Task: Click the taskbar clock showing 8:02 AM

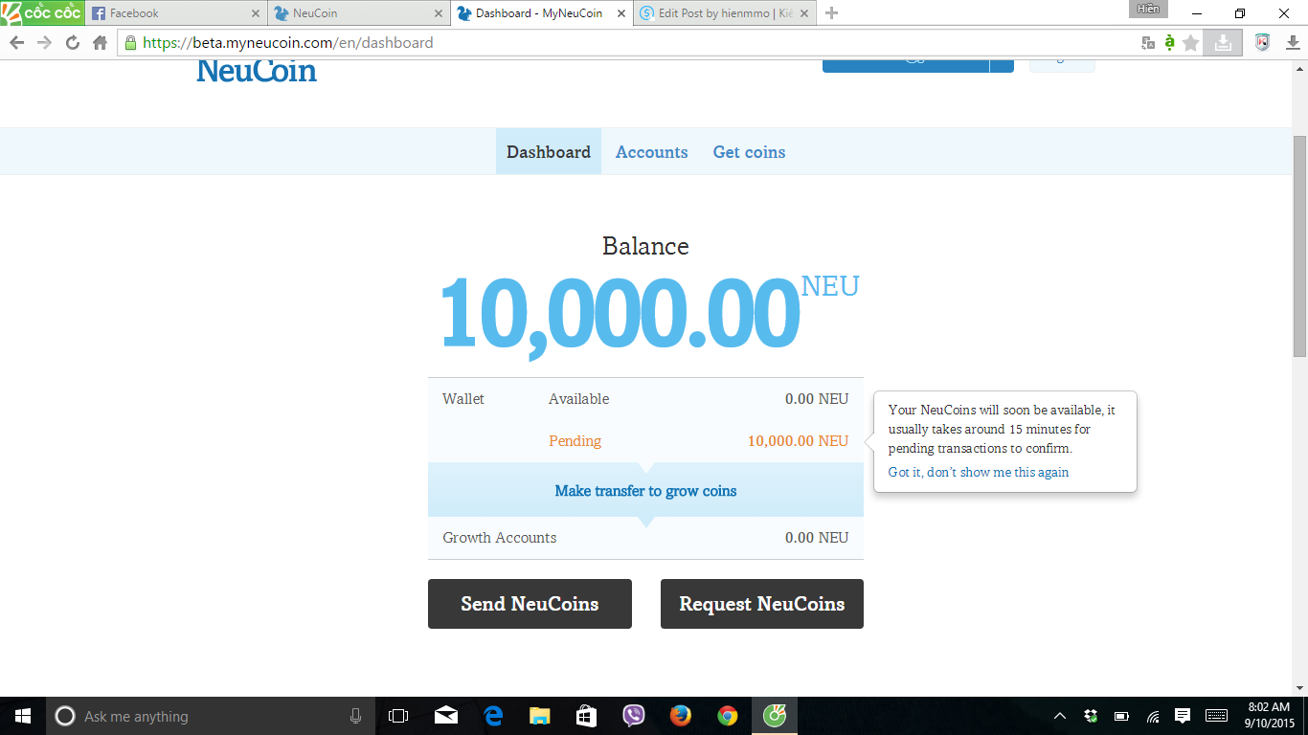Action: coord(1270,716)
